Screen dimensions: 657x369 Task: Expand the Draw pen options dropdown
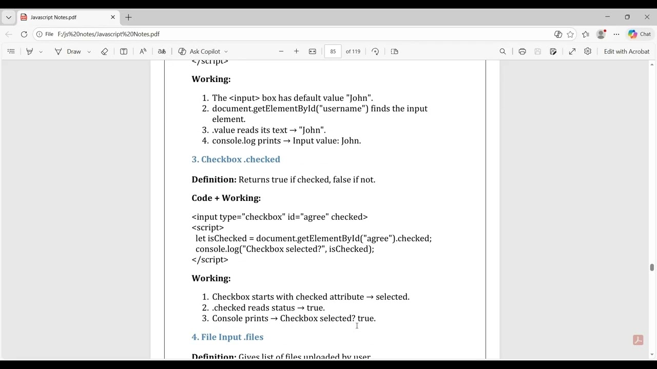(89, 52)
